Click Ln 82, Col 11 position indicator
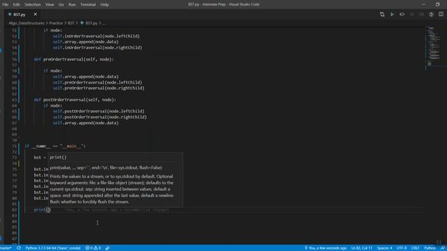 coord(362,248)
